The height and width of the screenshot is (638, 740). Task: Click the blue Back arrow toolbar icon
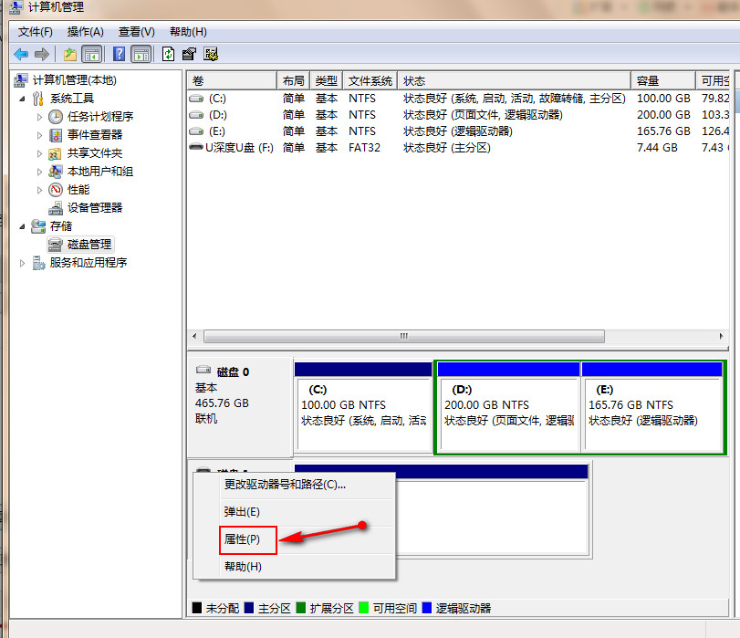coord(20,54)
